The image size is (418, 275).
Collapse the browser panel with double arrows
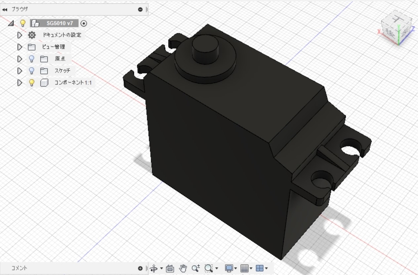5,9
